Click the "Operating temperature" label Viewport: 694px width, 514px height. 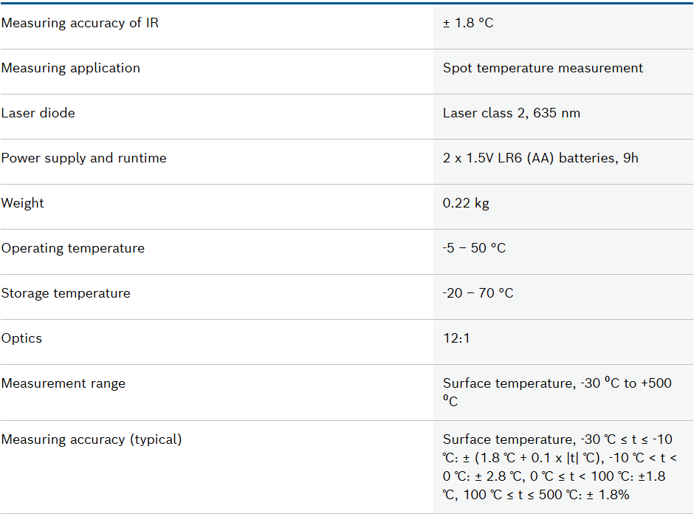pos(73,248)
